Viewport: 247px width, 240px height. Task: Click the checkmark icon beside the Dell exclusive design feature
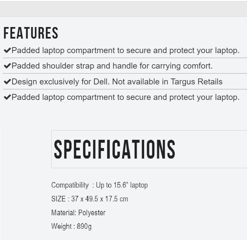[7, 81]
